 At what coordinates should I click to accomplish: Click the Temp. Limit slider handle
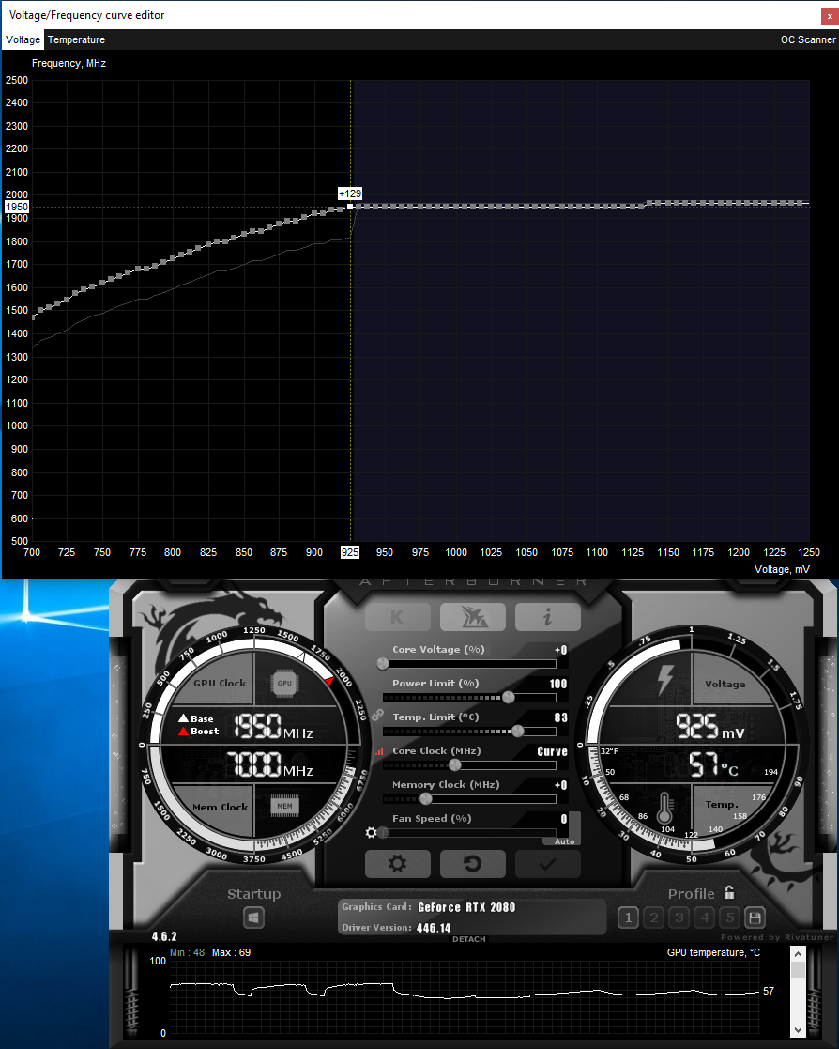517,732
